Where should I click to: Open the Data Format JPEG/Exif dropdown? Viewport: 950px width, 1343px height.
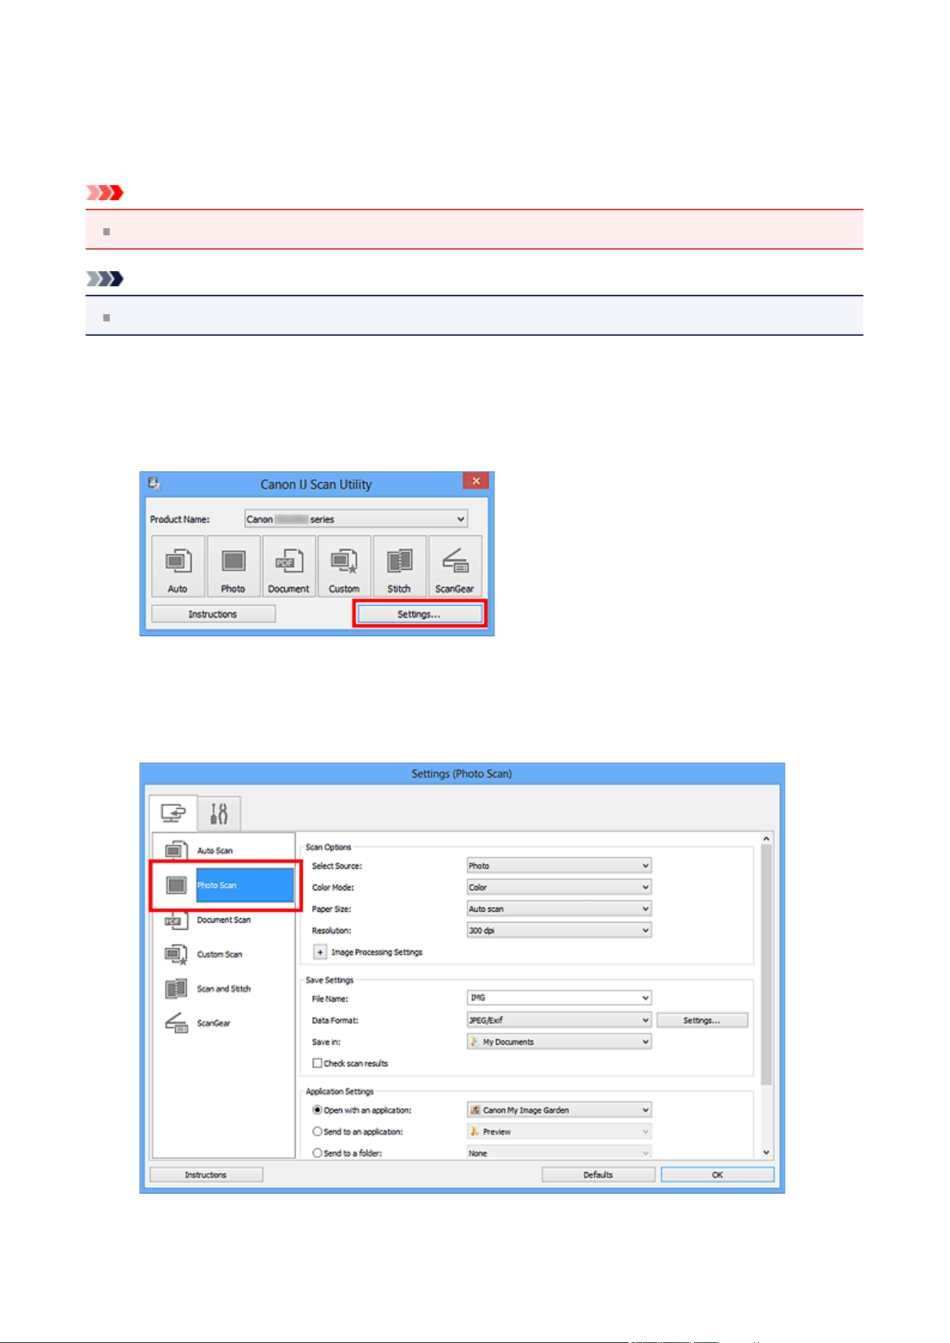click(x=559, y=1020)
